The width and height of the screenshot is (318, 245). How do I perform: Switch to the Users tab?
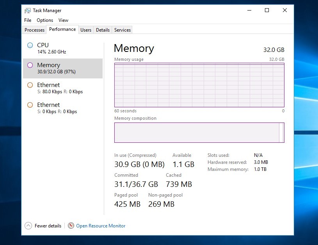tap(86, 30)
